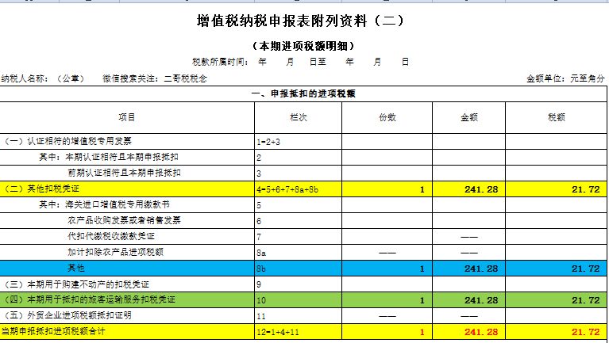Image resolution: width=609 pixels, height=343 pixels.
Task: Click the 份数 value in green row 10
Action: (387, 300)
